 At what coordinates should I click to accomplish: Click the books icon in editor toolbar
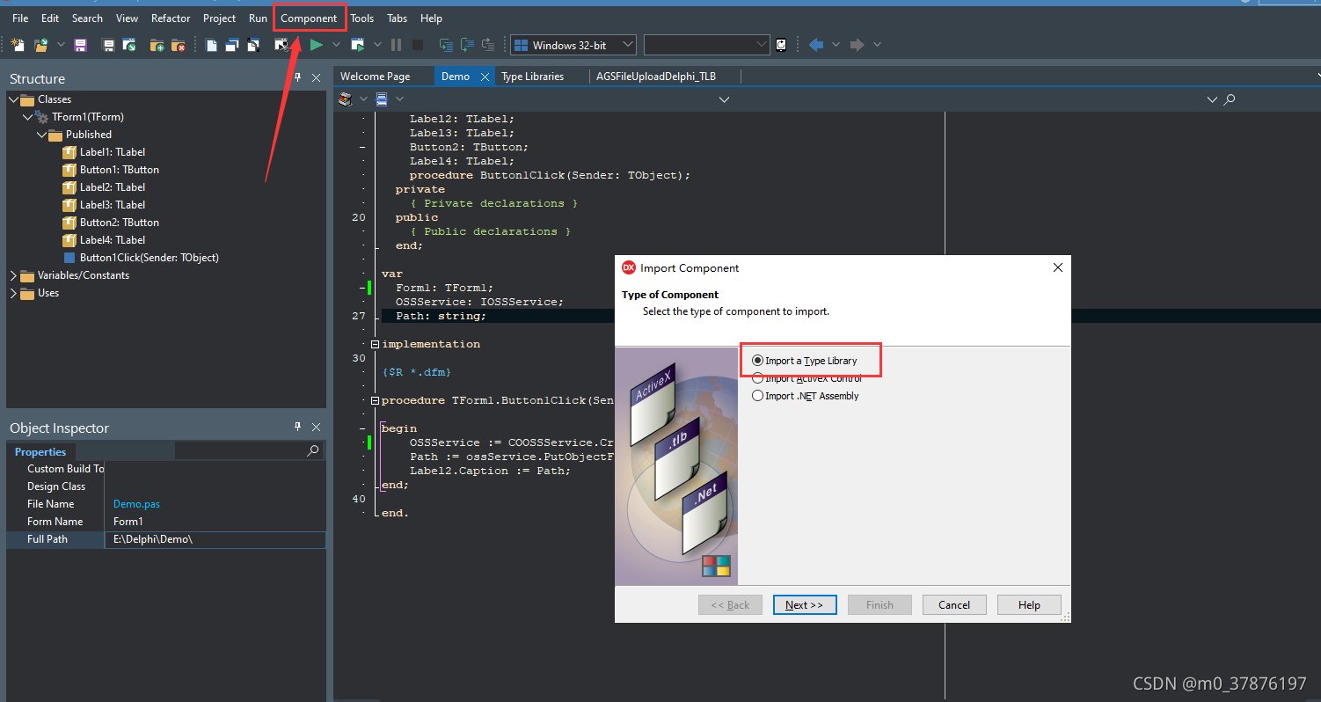(346, 99)
